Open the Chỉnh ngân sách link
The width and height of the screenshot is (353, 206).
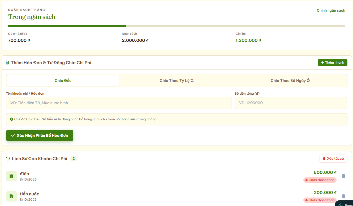pyautogui.click(x=331, y=11)
